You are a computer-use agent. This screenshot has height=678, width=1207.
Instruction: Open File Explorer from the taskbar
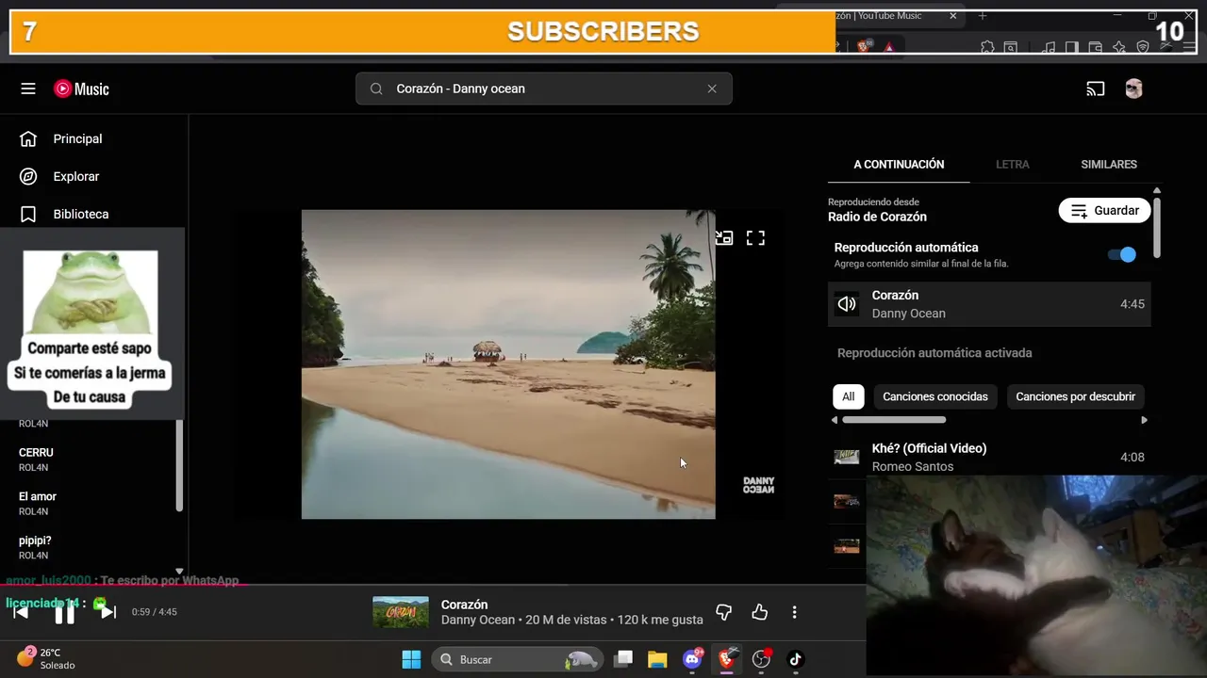pos(657,659)
